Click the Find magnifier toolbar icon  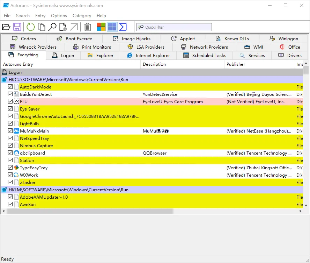(52, 27)
